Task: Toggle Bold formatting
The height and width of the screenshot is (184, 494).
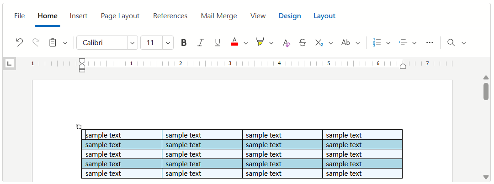Action: tap(184, 42)
